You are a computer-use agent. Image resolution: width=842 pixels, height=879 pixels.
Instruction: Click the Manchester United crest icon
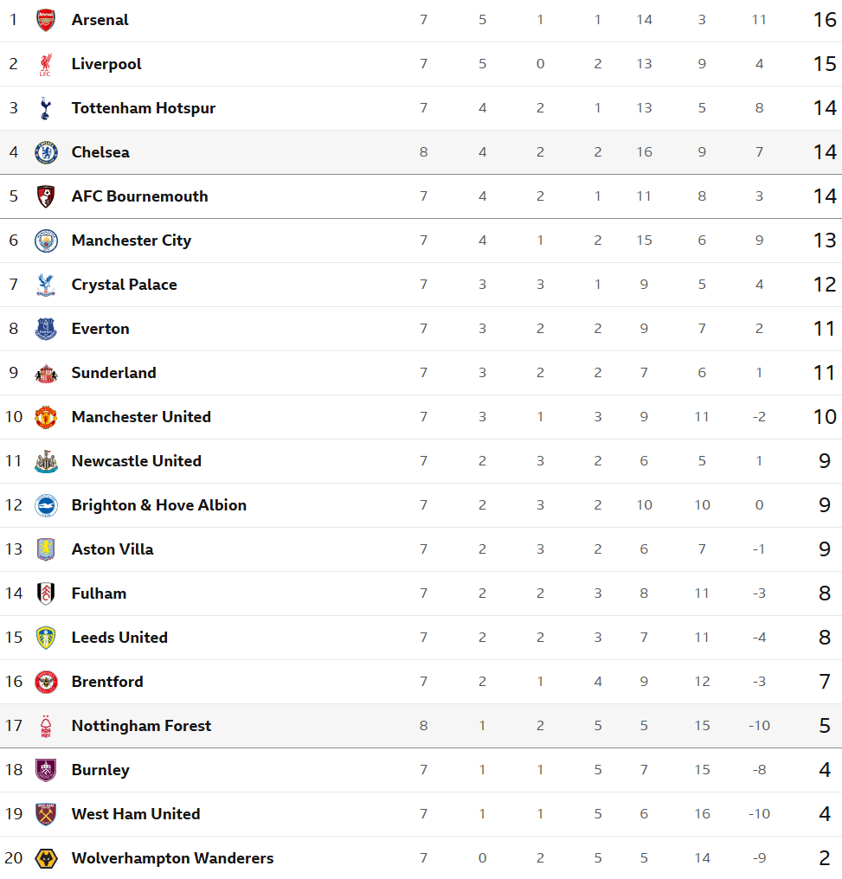[46, 417]
